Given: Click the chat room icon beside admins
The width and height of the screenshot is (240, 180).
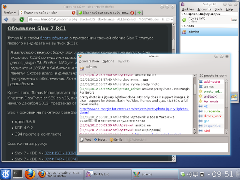Looking at the screenshot, I should (x=82, y=68).
